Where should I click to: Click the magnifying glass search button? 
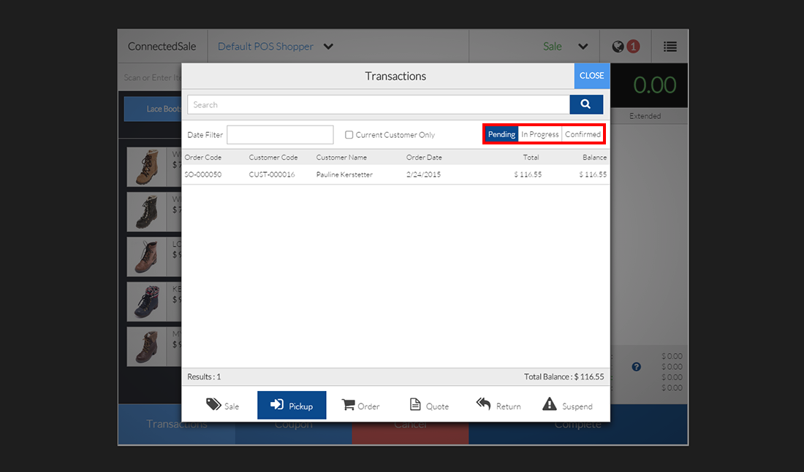point(586,104)
